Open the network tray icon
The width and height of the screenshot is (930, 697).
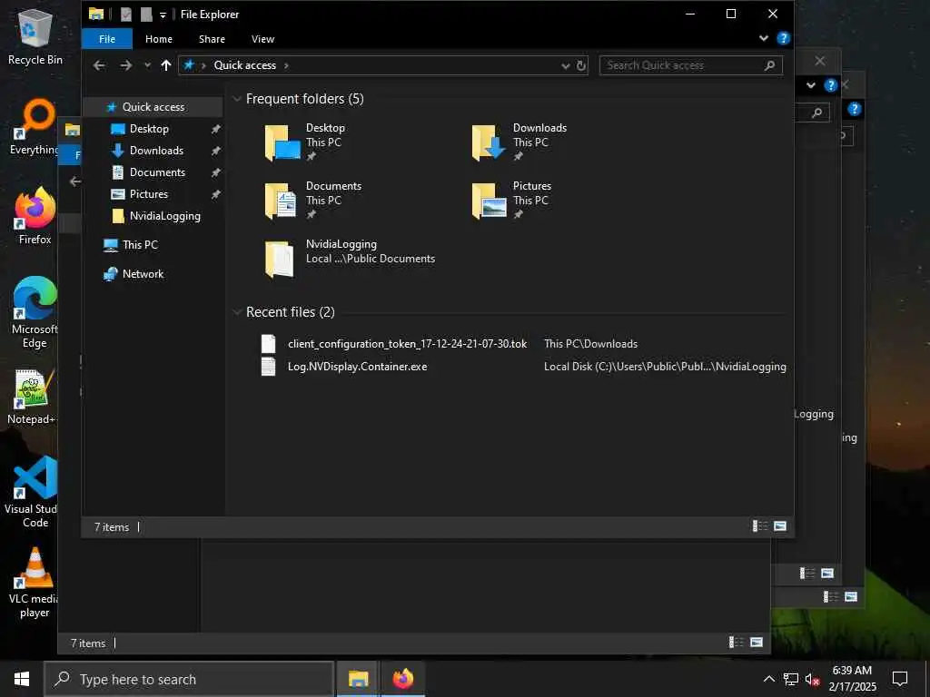tap(790, 679)
